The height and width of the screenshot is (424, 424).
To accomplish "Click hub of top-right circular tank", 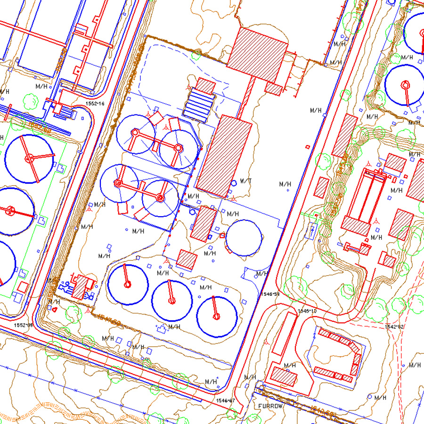I will pyautogui.click(x=405, y=85).
